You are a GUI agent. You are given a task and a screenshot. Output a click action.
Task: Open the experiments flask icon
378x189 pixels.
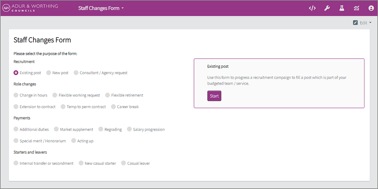coord(341,8)
